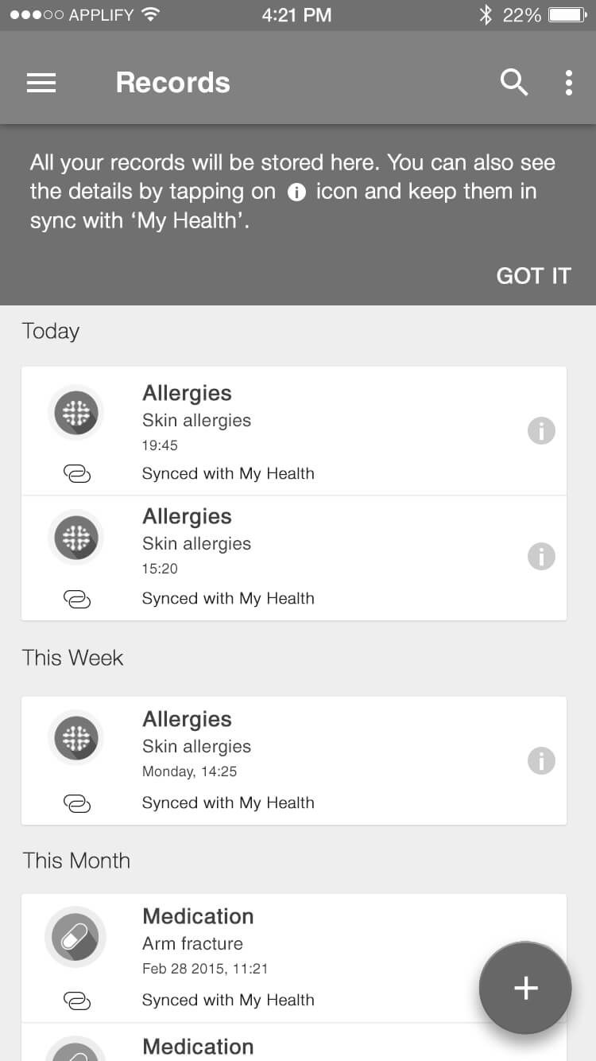Tap the plus button to add record

click(x=525, y=989)
